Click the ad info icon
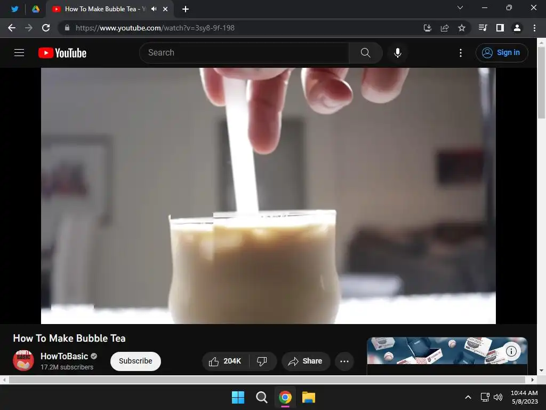This screenshot has height=410, width=546. 511,351
